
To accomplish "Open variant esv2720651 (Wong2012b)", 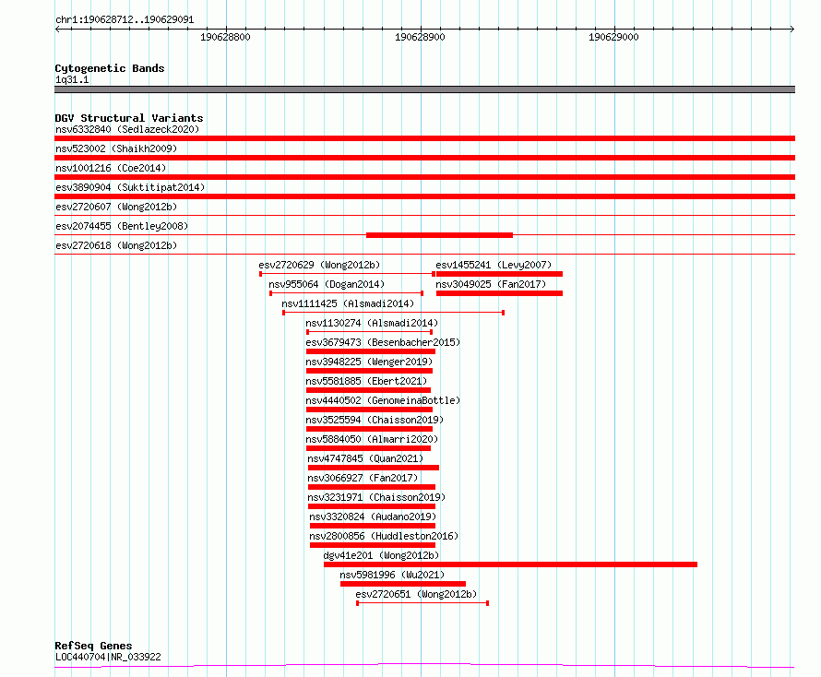I will [416, 594].
